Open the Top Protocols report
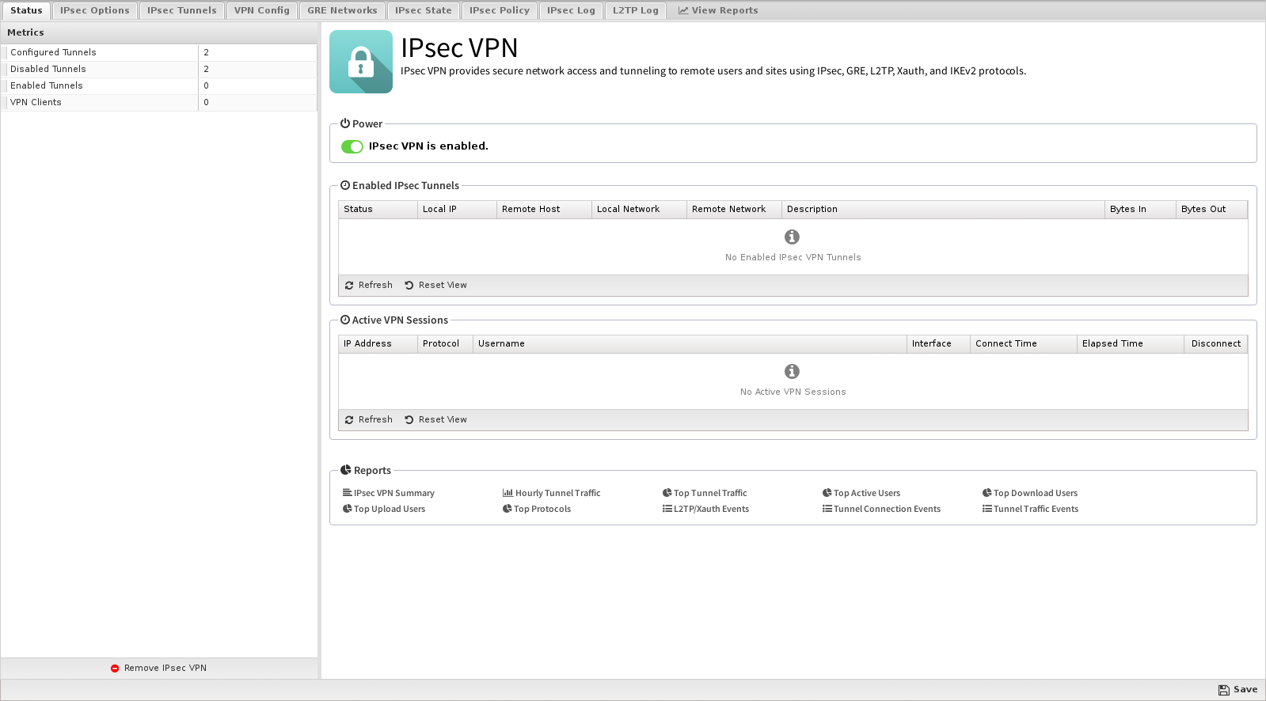1266x701 pixels. (x=537, y=509)
